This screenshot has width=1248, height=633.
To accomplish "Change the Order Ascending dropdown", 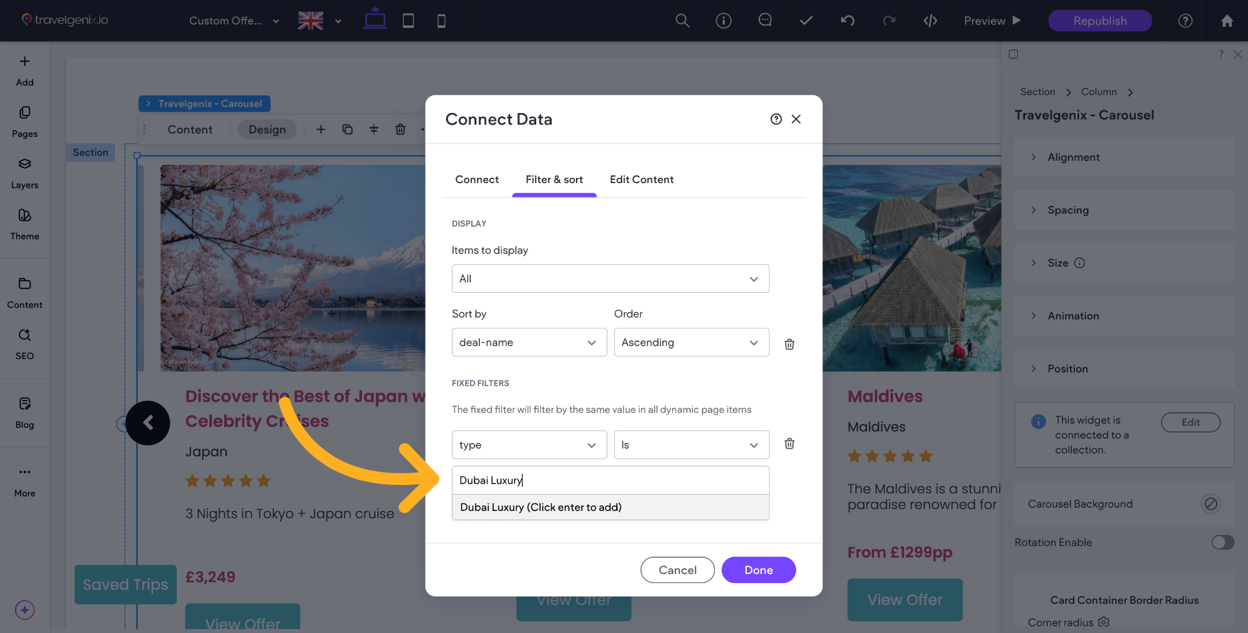I will [x=691, y=342].
